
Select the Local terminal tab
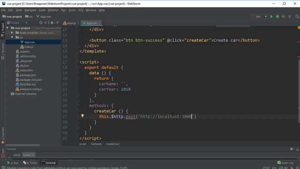17,155
